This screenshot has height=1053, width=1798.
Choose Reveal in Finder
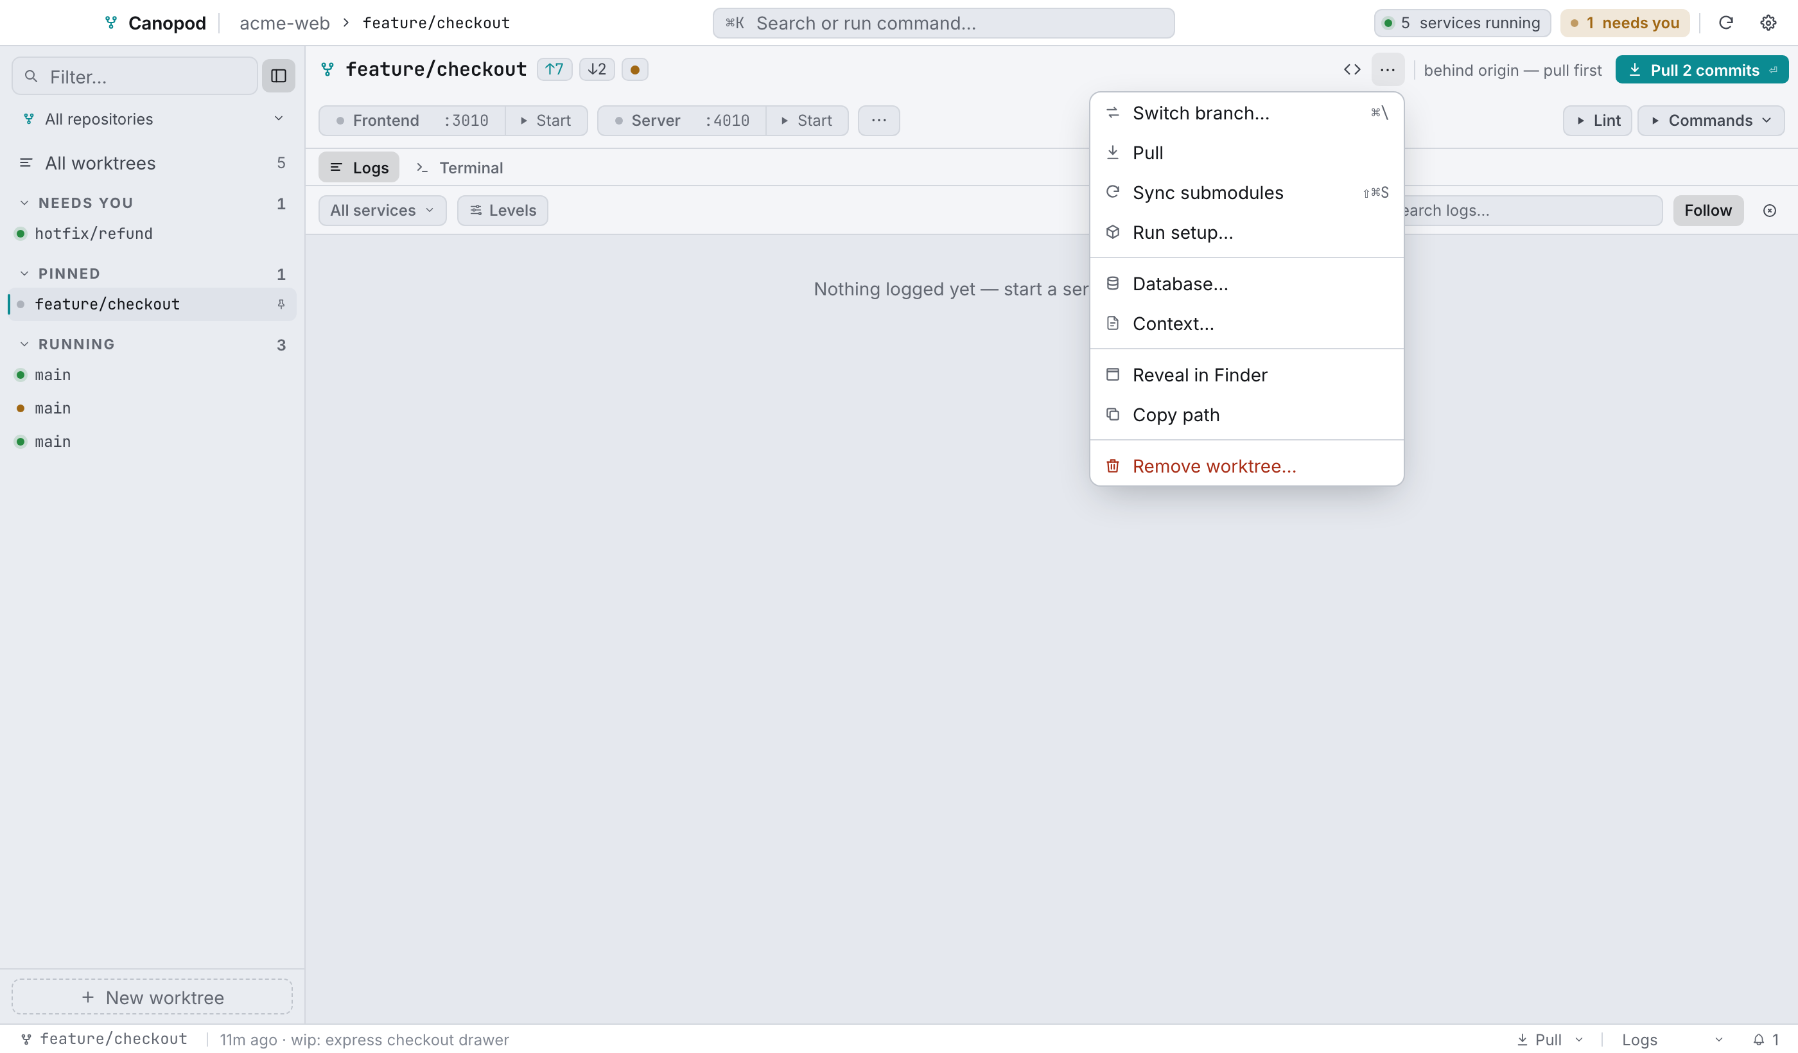click(1246, 374)
